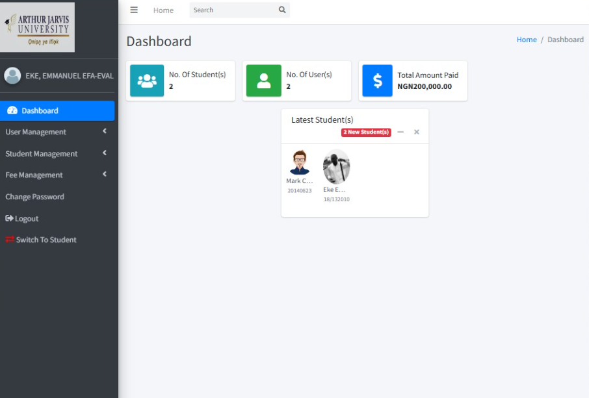Expand Fee Management chevron
589x398 pixels.
pyautogui.click(x=105, y=174)
